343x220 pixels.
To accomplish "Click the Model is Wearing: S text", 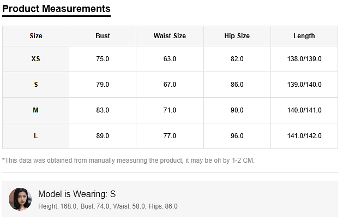I will point(77,194).
